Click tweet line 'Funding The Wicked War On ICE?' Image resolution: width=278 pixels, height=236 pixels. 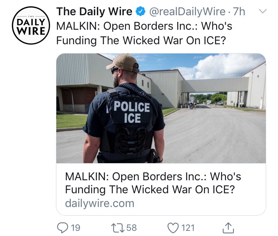click(x=141, y=41)
